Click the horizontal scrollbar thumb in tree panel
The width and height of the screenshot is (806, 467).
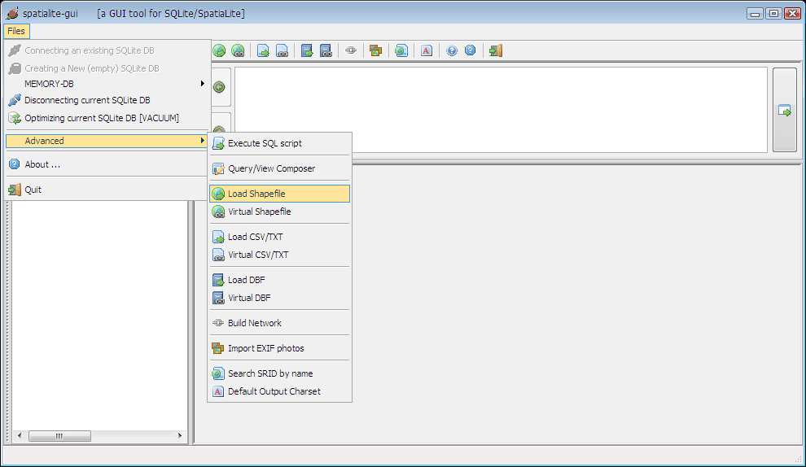pos(59,435)
